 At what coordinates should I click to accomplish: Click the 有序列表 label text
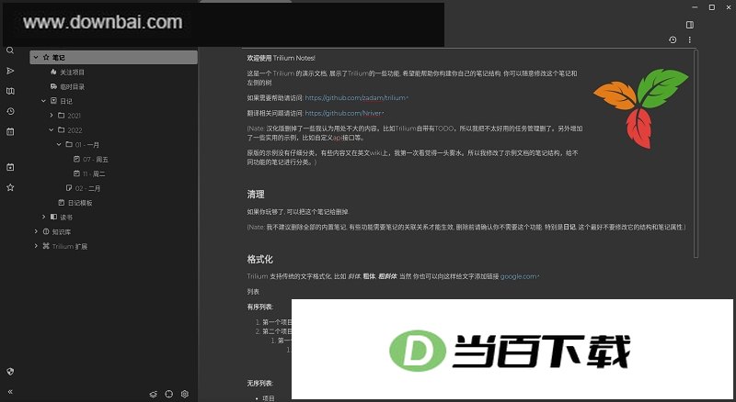click(x=259, y=307)
